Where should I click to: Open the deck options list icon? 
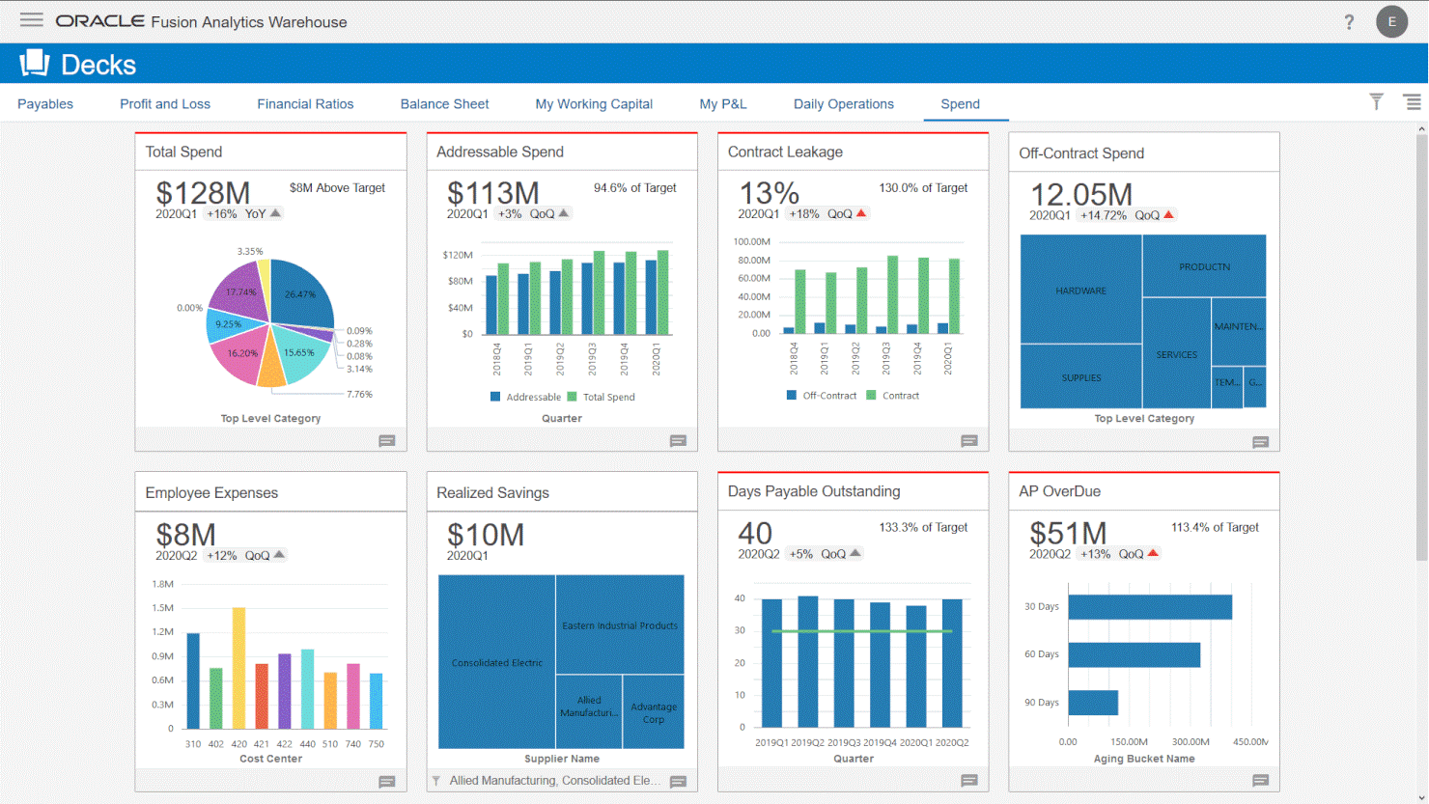[x=1412, y=102]
